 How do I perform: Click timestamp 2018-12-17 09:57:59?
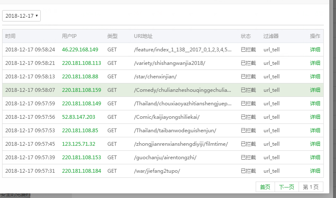pyautogui.click(x=30, y=104)
